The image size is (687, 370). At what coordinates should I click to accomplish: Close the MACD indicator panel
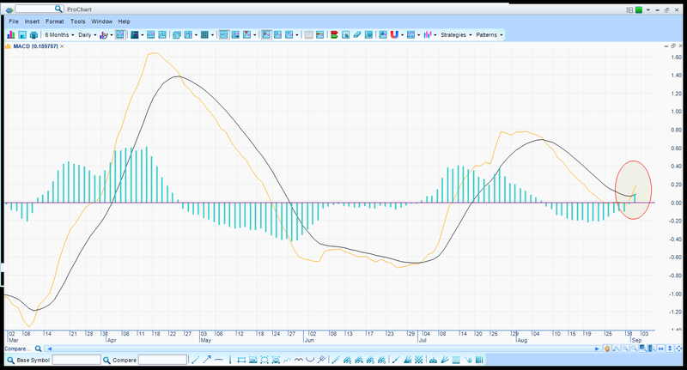point(62,46)
